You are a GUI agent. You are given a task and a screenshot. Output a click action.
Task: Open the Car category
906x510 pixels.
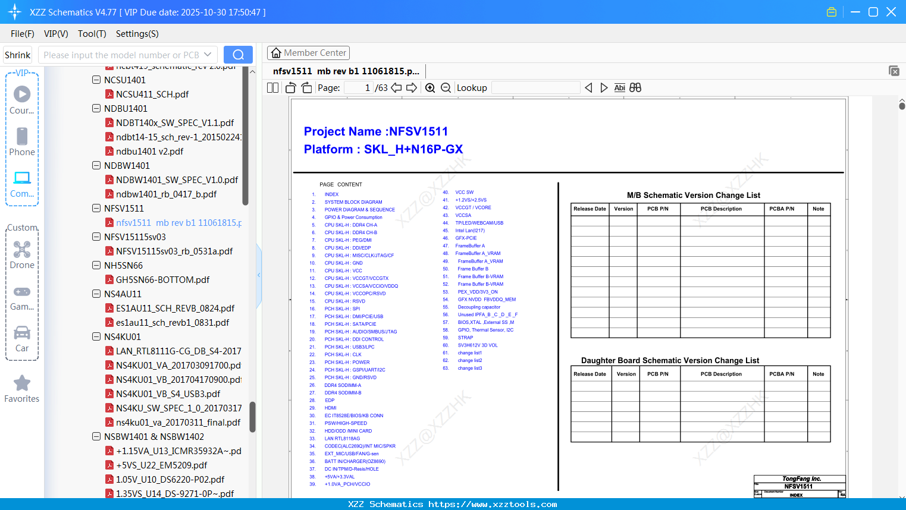(x=22, y=338)
